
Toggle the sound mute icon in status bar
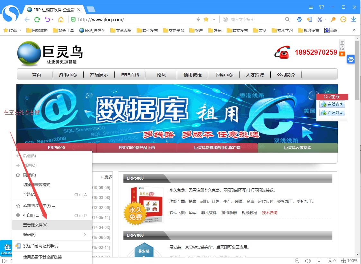(308, 261)
